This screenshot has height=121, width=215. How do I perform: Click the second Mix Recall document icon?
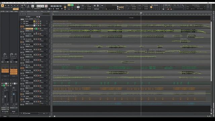(x=98, y=6)
